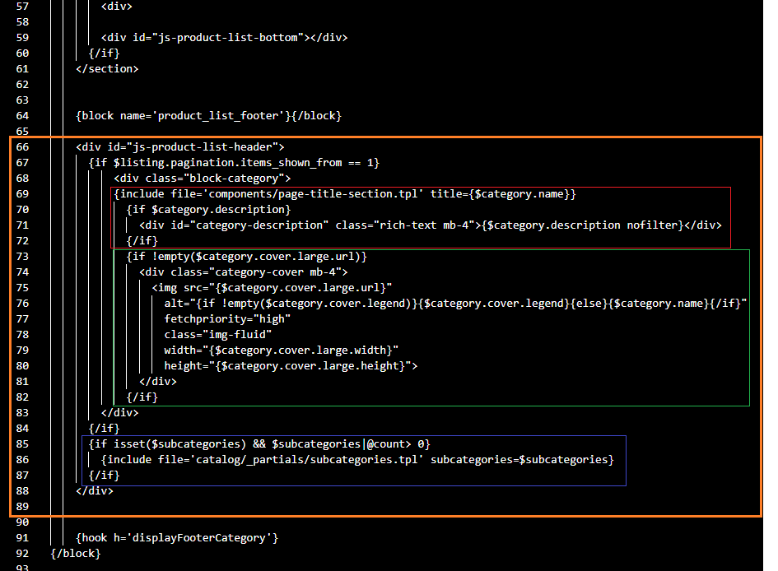Click the class="img-fluid" attribute

218,335
